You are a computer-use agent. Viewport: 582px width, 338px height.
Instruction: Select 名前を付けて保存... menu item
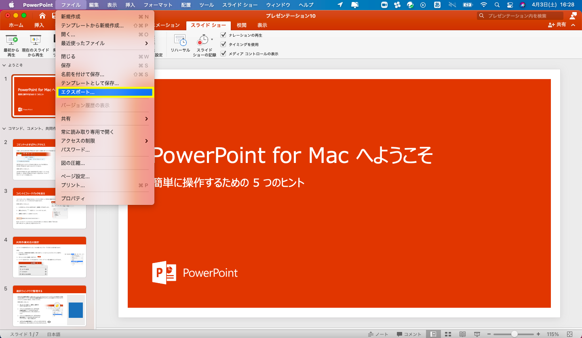click(x=105, y=74)
